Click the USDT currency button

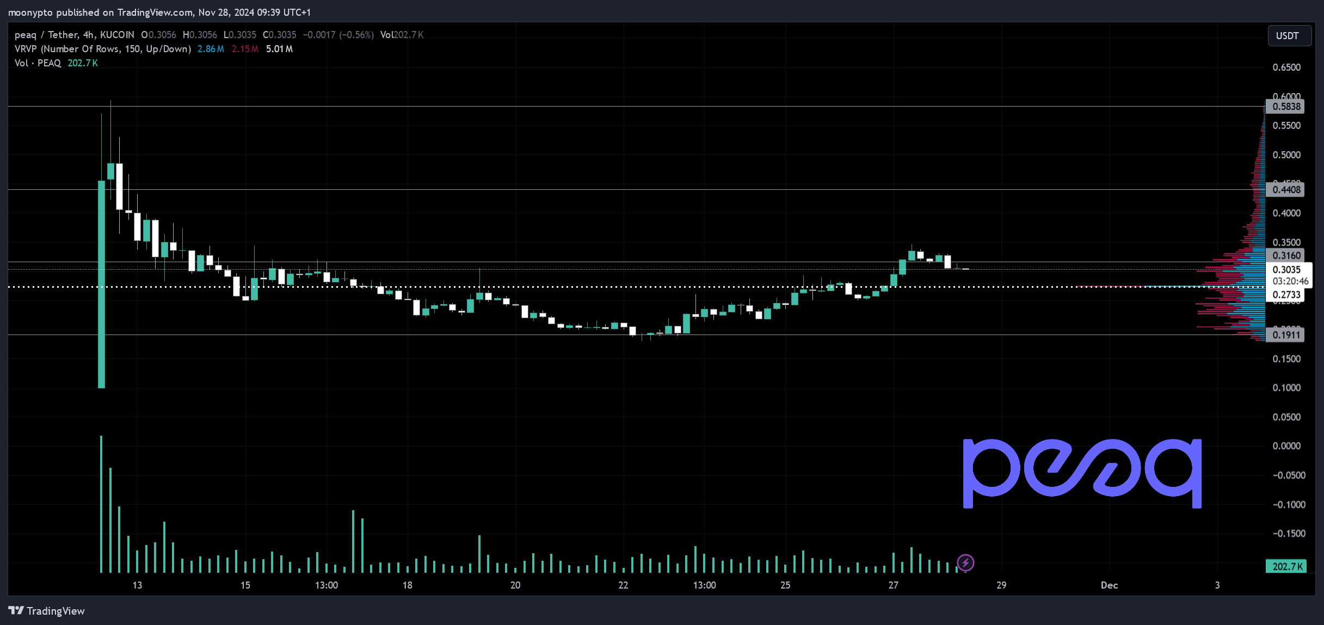click(x=1289, y=36)
